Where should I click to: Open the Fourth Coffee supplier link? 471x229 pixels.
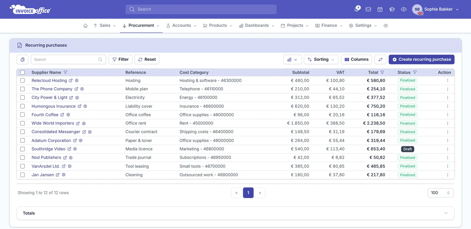tap(45, 115)
